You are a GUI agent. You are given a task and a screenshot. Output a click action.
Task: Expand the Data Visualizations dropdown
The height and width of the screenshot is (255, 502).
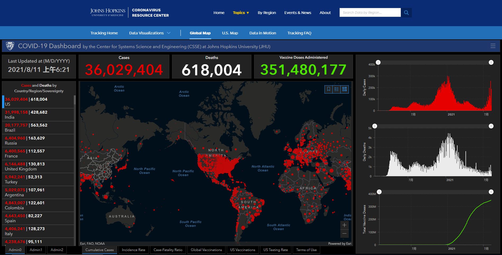pyautogui.click(x=150, y=33)
